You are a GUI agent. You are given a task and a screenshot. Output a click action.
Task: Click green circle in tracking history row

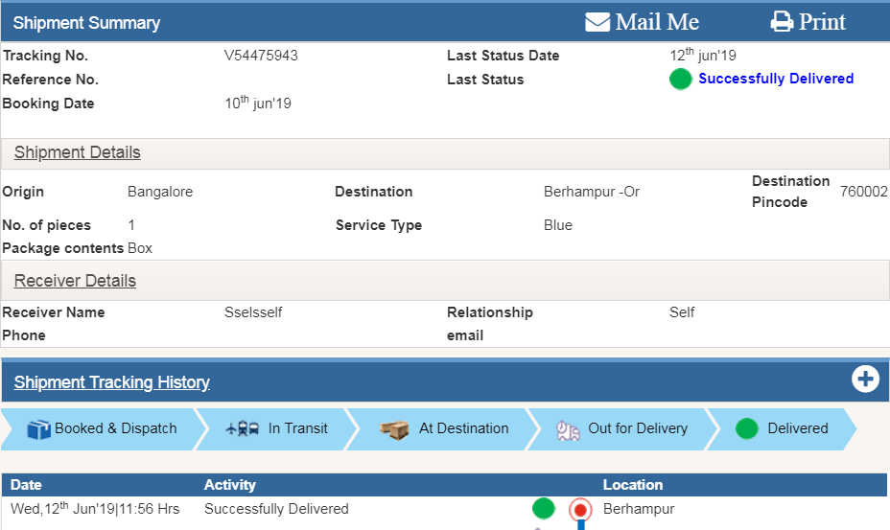click(544, 509)
